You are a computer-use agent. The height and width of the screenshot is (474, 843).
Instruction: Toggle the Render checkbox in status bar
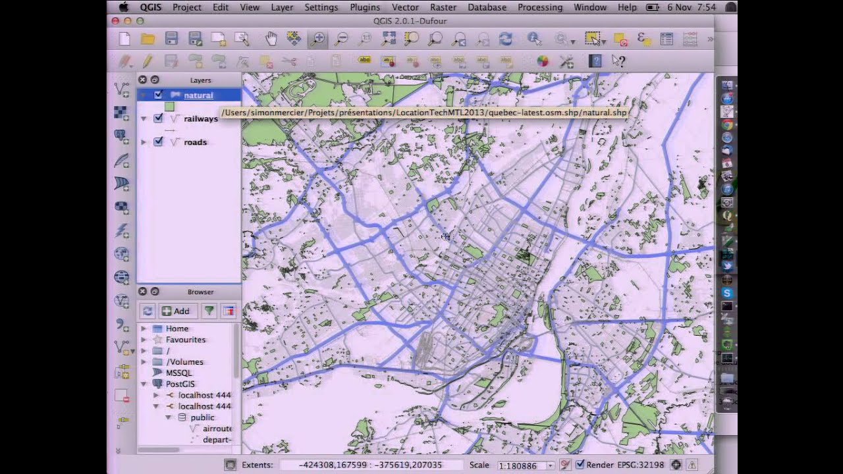[580, 465]
